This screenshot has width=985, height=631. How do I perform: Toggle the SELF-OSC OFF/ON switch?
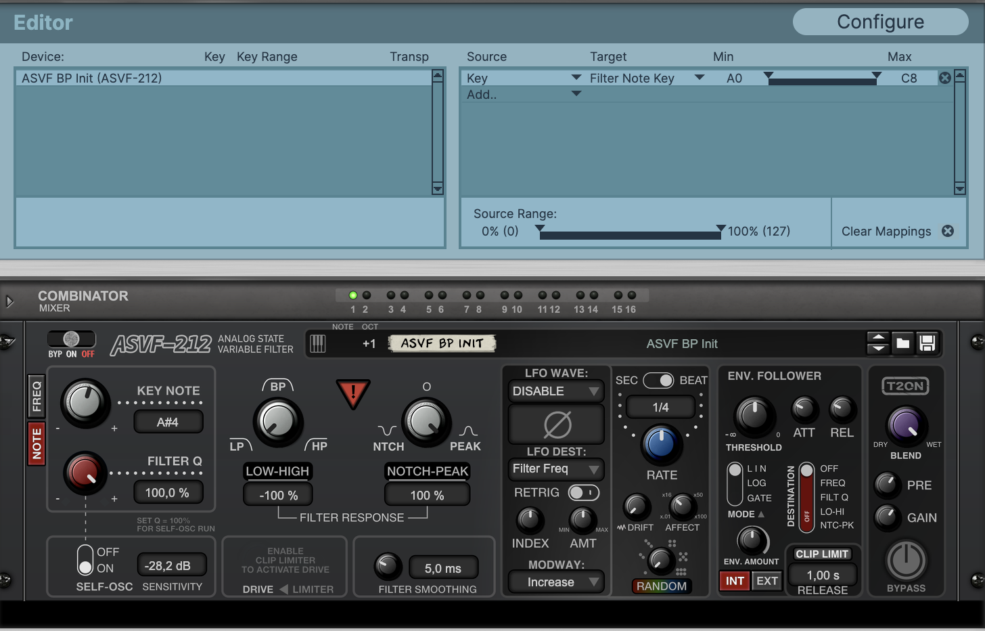pyautogui.click(x=85, y=560)
